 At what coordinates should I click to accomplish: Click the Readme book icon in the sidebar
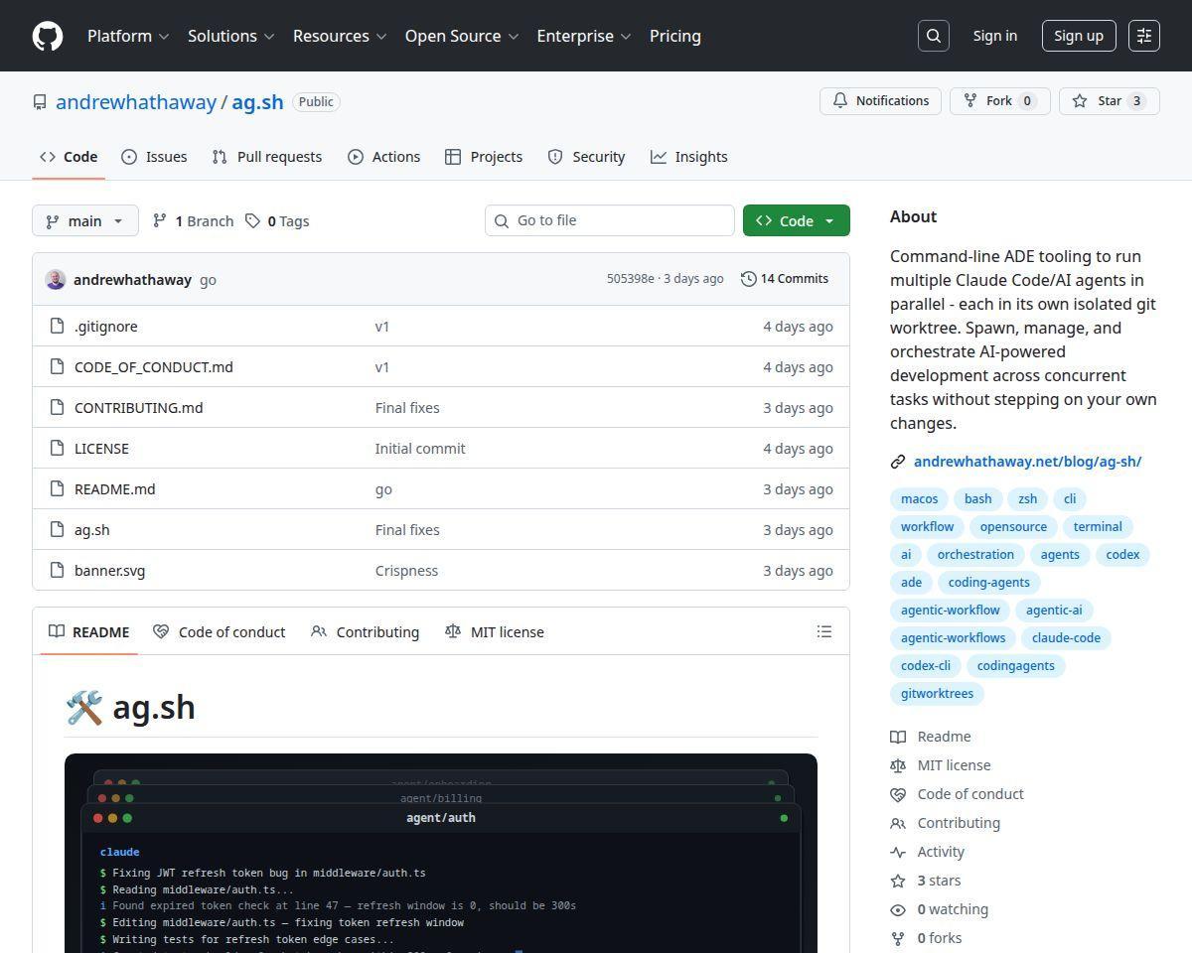899,736
